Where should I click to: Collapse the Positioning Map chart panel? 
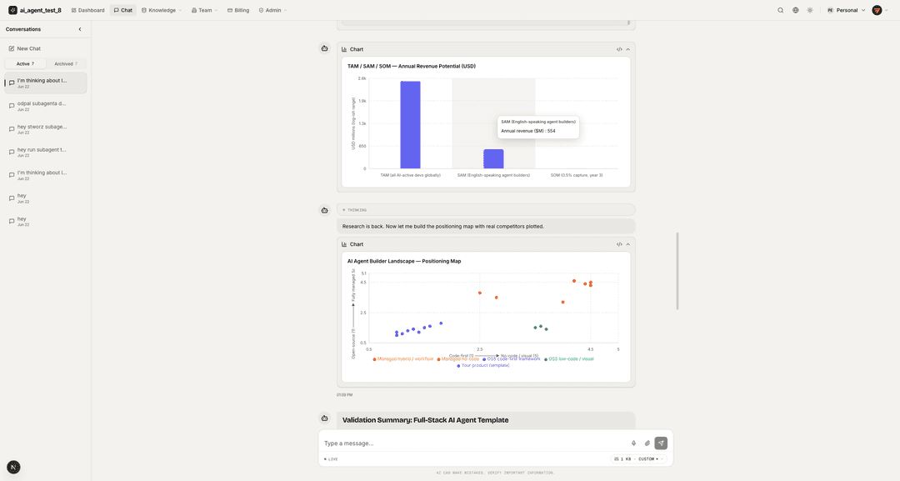coord(628,244)
